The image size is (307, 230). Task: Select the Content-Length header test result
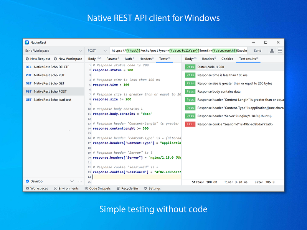pos(233,100)
